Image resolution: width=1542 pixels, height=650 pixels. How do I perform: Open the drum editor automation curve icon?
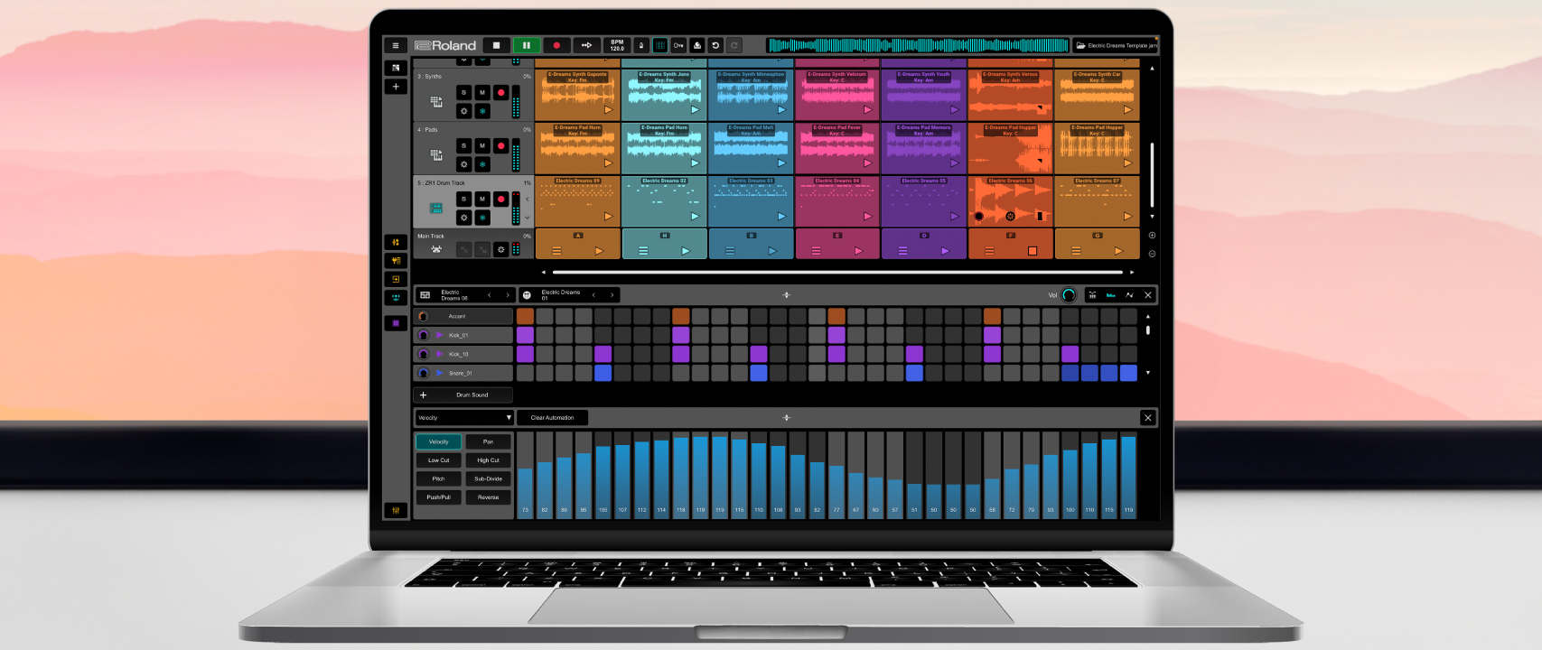click(x=1129, y=295)
